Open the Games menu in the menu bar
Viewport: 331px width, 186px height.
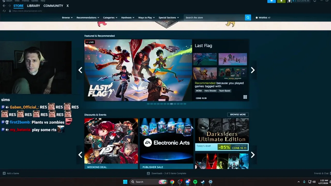click(35, 1)
